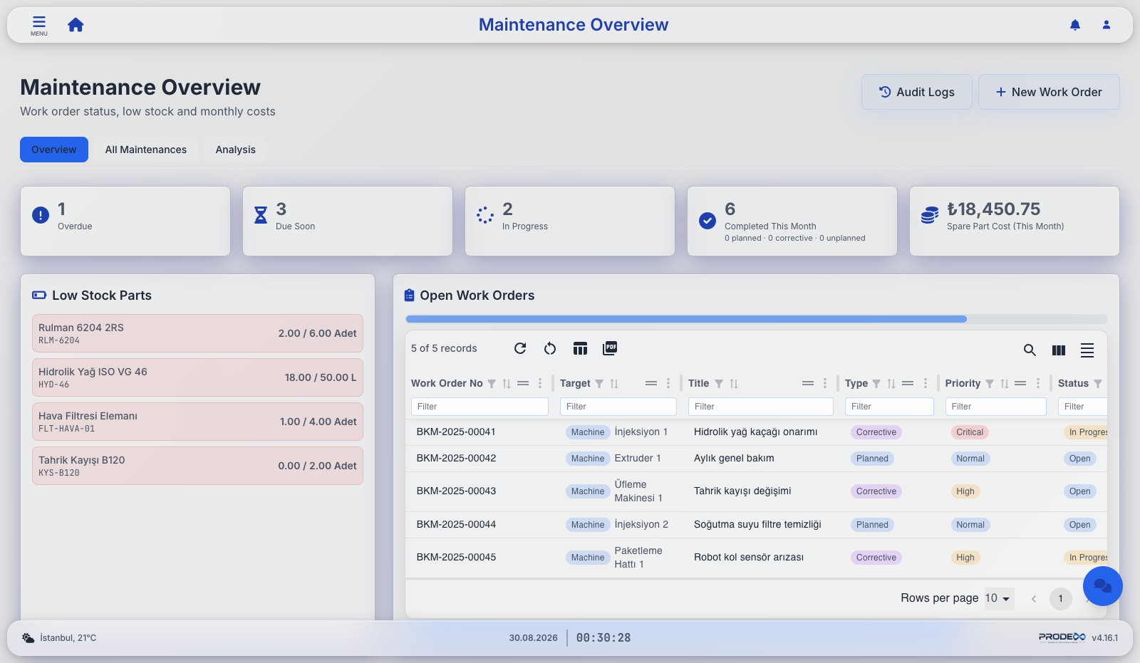Click the Type filter field
Viewport: 1140px width, 663px height.
click(x=889, y=407)
